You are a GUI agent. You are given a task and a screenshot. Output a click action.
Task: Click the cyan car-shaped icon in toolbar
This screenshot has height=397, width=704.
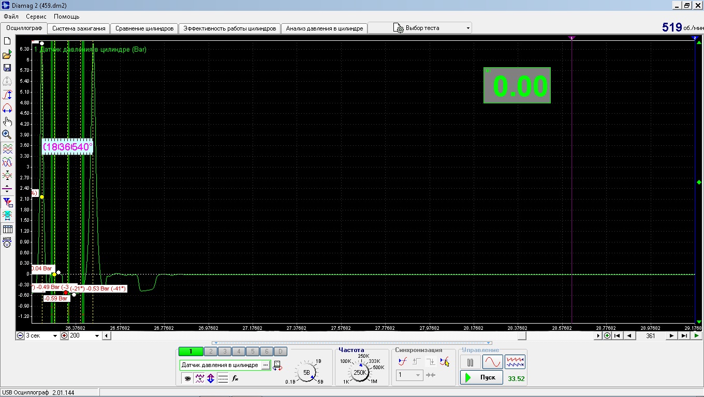7,215
